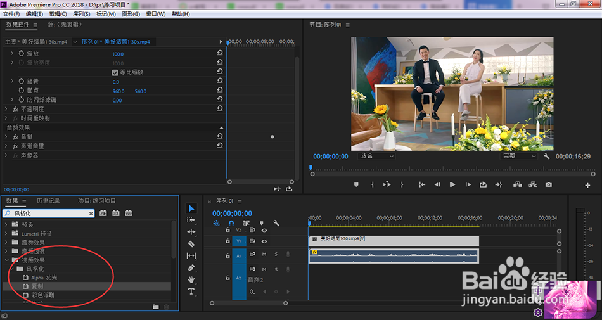The width and height of the screenshot is (602, 320).
Task: Reset the 锚点 parameter
Action: pos(220,90)
